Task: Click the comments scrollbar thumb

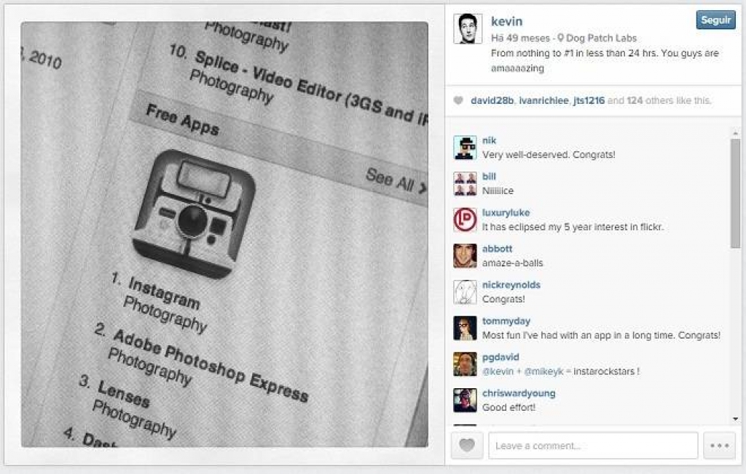Action: 736,193
